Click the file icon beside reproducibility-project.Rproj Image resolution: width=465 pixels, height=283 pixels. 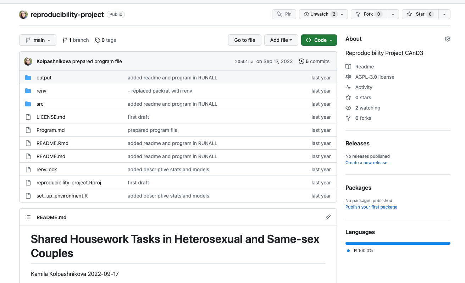click(28, 183)
